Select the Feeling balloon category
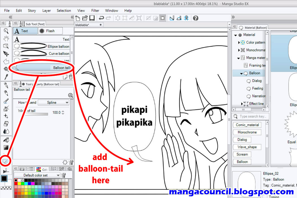Screen dimensions: 297x198 pyautogui.click(x=255, y=89)
